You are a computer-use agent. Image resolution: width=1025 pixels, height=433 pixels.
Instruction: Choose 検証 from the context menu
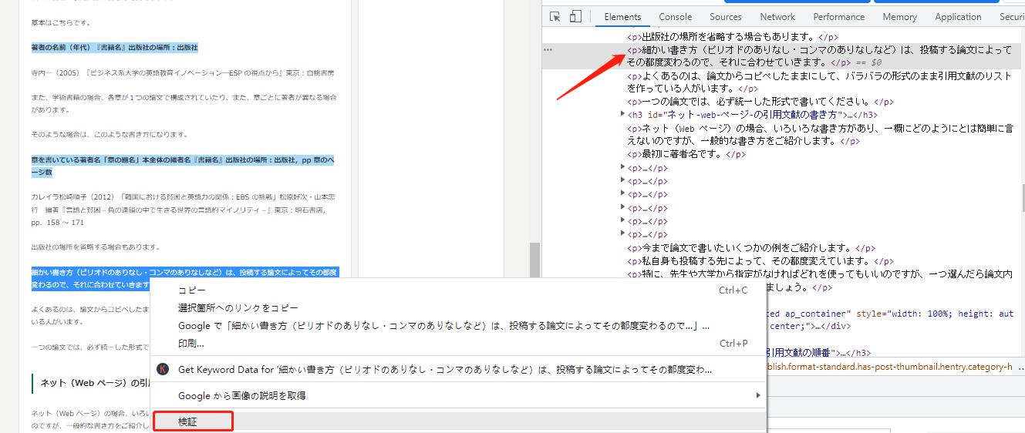(458, 422)
